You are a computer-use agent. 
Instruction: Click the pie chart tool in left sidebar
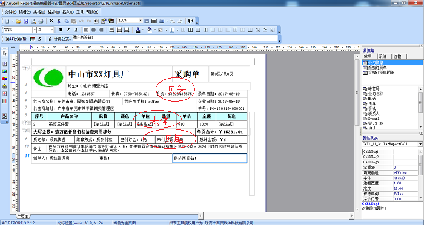(x=5, y=79)
